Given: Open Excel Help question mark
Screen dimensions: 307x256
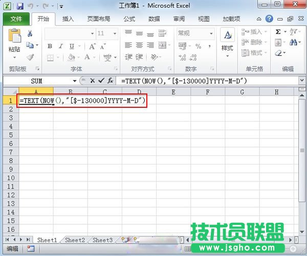Looking at the screenshot, I should click(269, 19).
